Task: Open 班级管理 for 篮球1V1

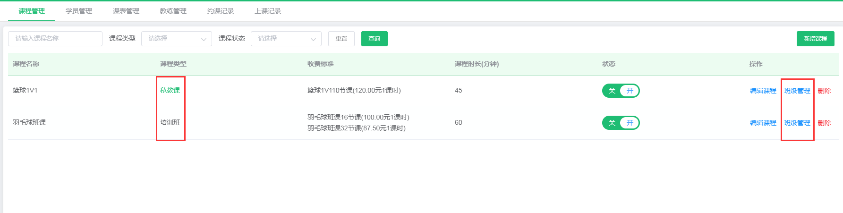Action: [797, 91]
